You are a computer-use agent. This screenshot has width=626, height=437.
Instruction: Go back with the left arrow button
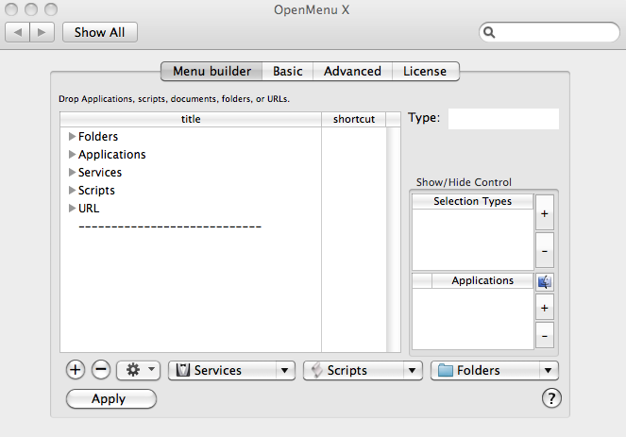click(x=17, y=32)
